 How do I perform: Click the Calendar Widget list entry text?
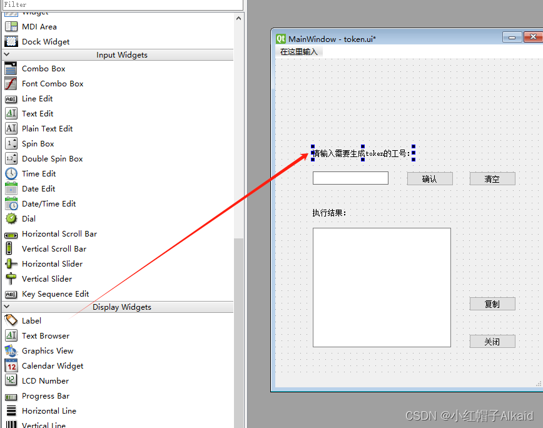53,366
